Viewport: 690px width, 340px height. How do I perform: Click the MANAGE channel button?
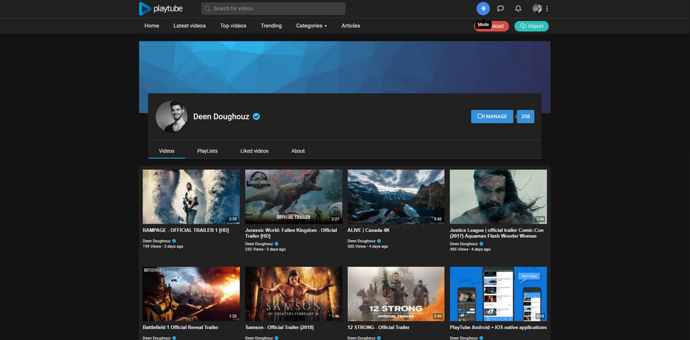(x=492, y=117)
